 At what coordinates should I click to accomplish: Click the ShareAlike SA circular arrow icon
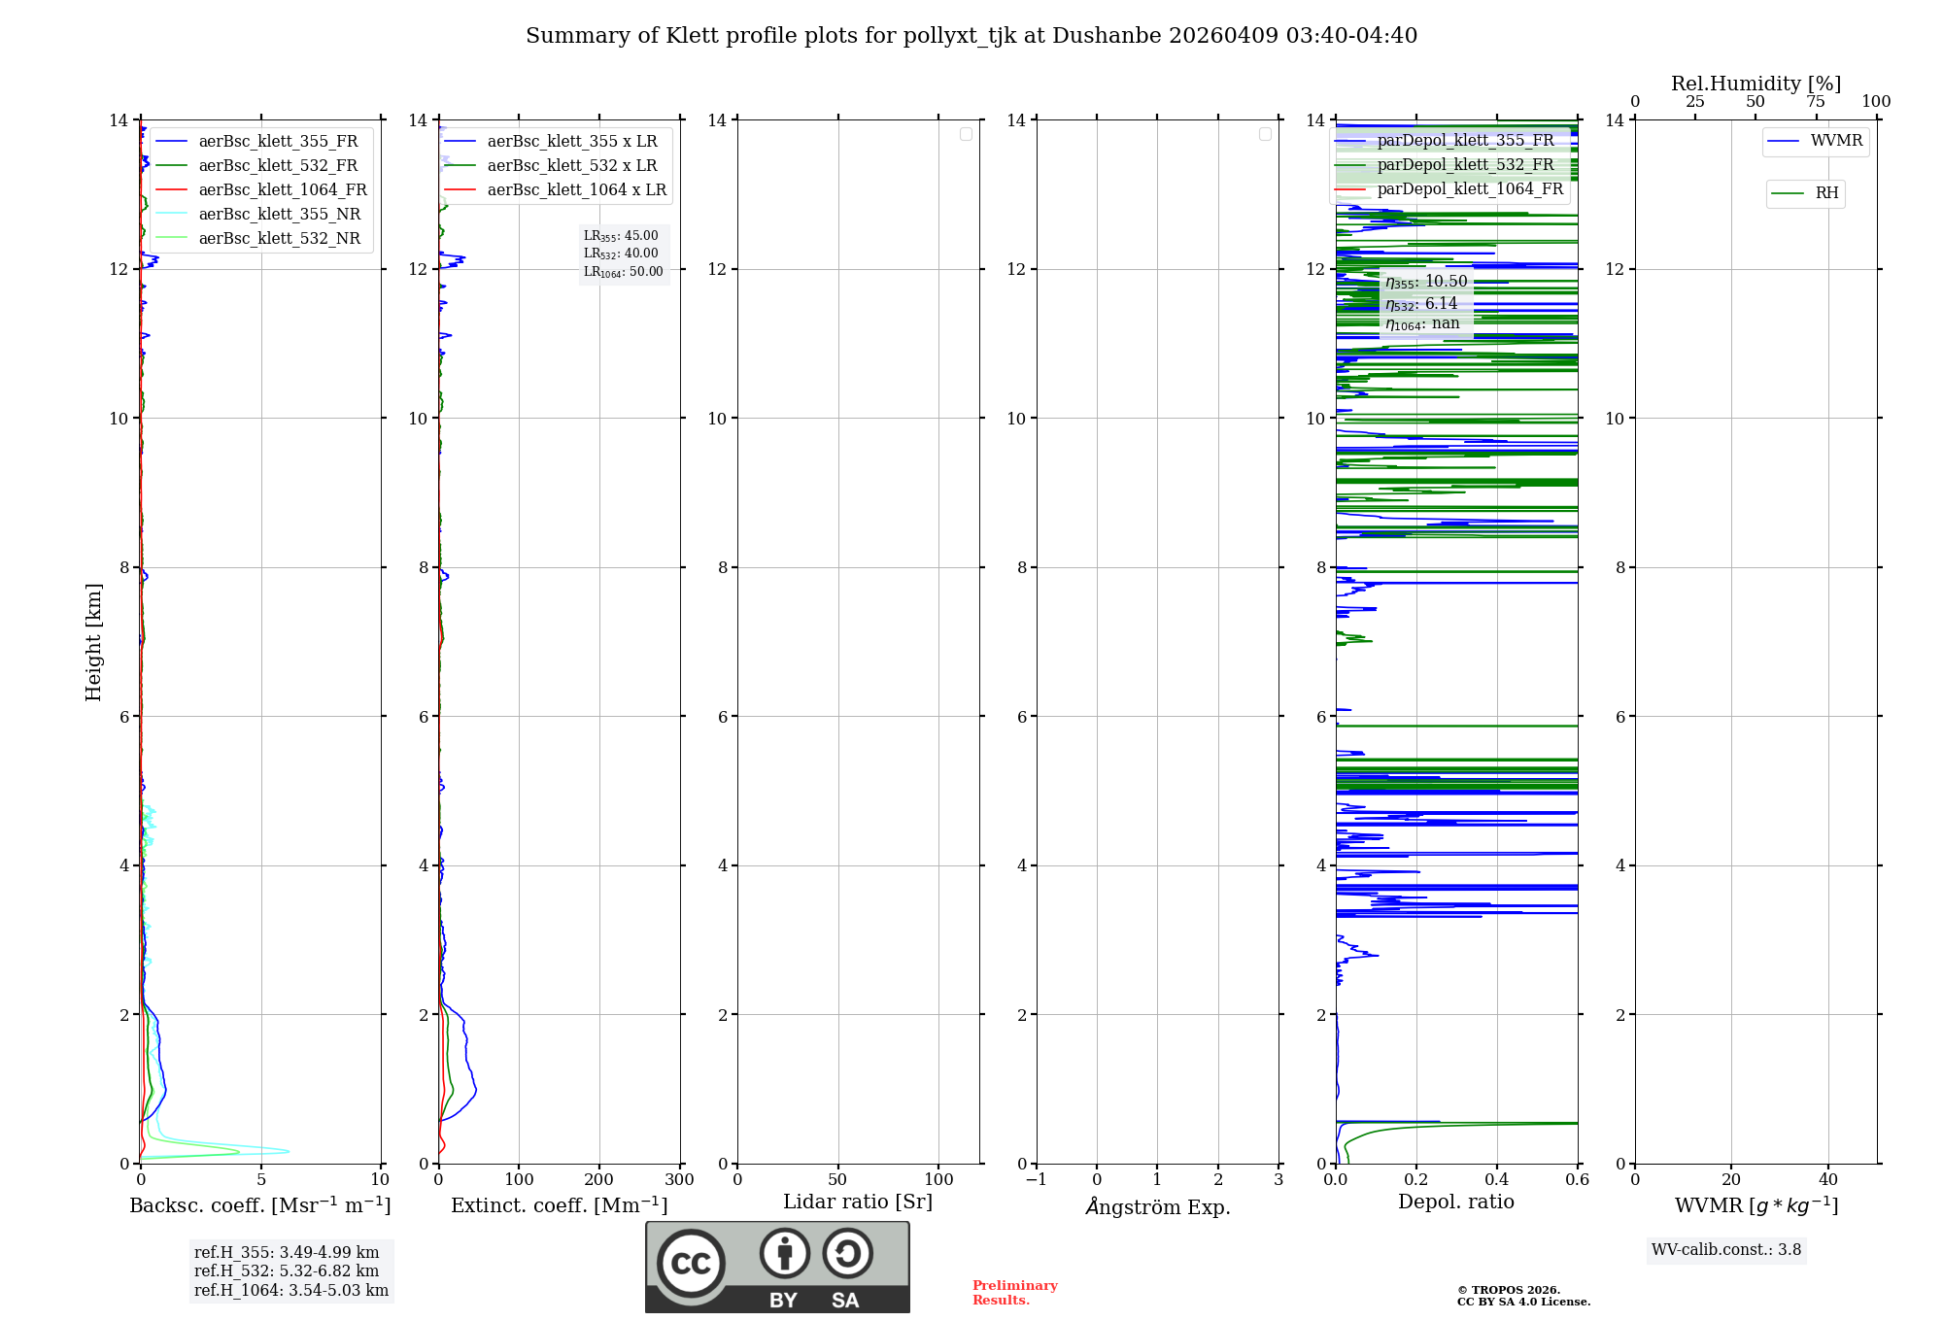coord(847,1253)
